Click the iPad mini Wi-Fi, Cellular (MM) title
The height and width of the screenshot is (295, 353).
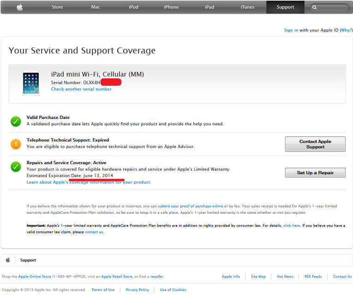click(97, 74)
